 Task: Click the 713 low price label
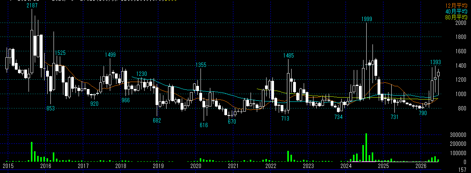point(285,119)
